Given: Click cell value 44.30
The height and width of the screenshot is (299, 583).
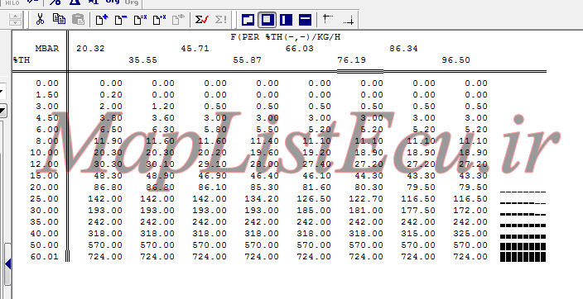Looking at the screenshot, I should point(369,176).
